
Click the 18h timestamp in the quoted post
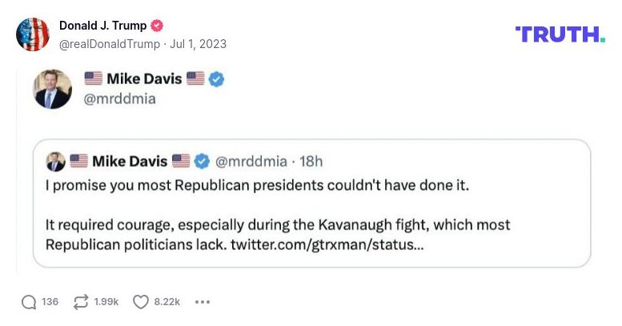[x=311, y=161]
